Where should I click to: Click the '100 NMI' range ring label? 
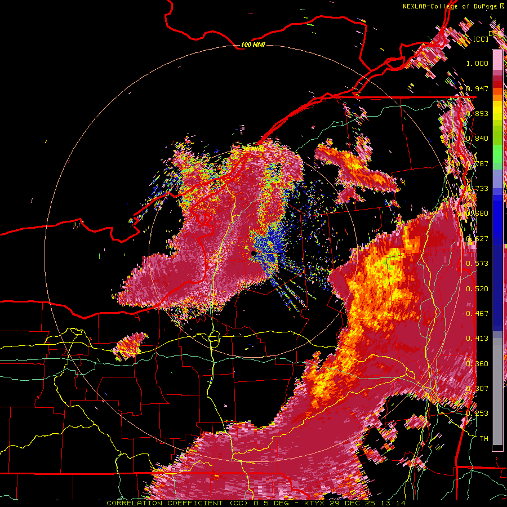(253, 45)
